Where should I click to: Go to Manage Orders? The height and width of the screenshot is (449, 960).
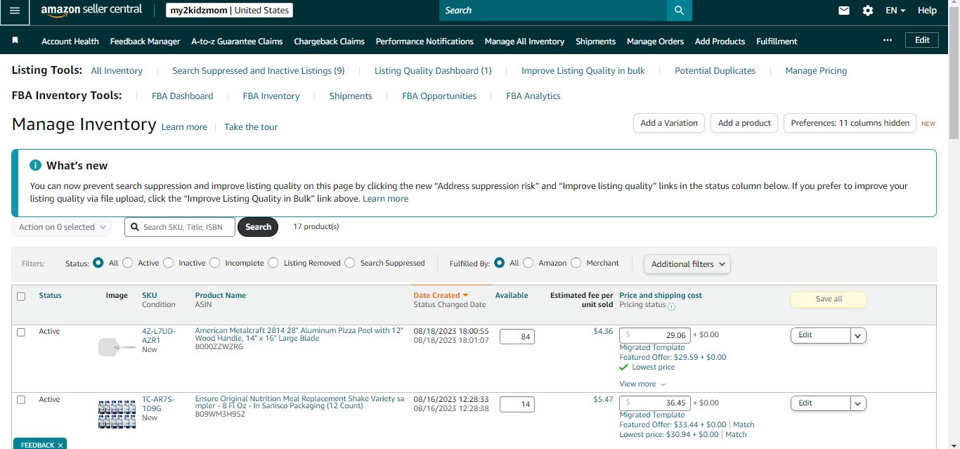(x=655, y=41)
